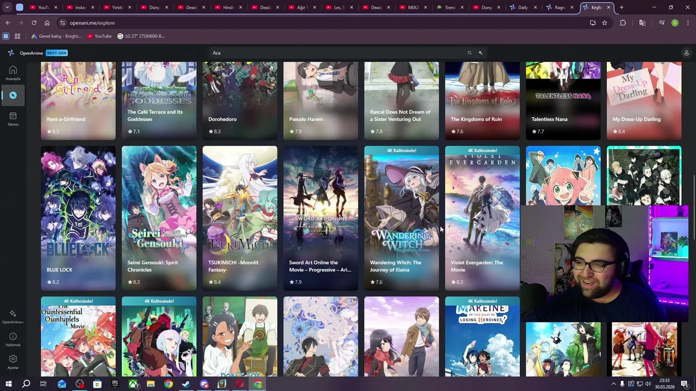
Task: Open Wandering Witch: Journey of Elaina card
Action: [401, 218]
